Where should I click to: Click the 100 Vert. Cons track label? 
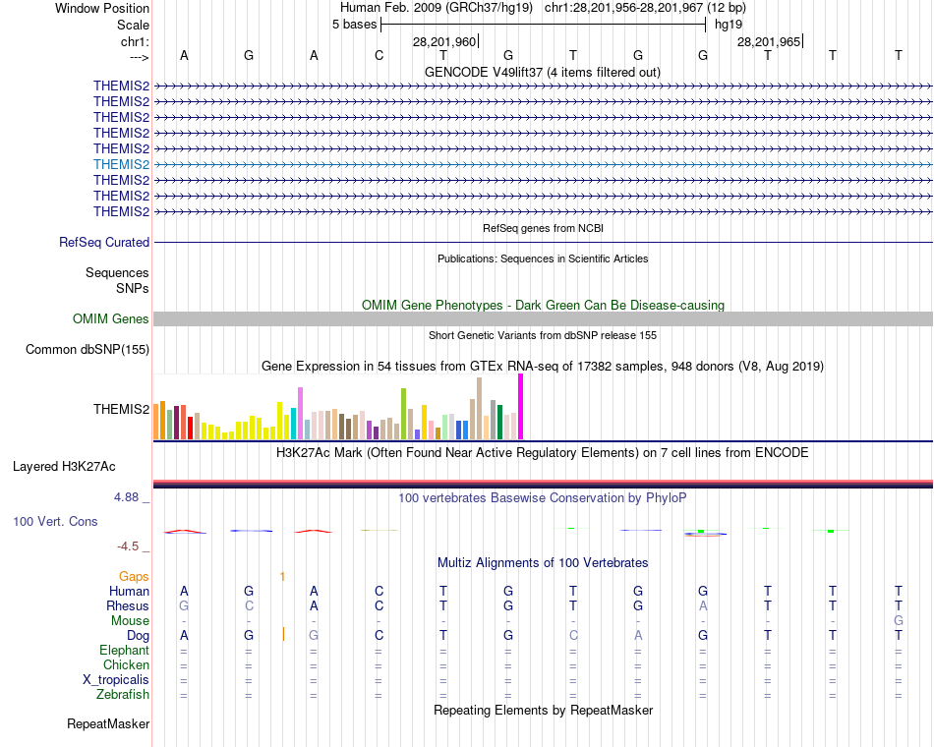55,521
